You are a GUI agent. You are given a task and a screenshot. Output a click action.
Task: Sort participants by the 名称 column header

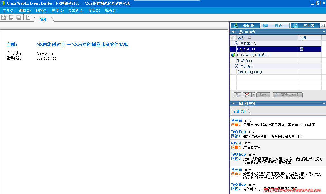[267, 38]
